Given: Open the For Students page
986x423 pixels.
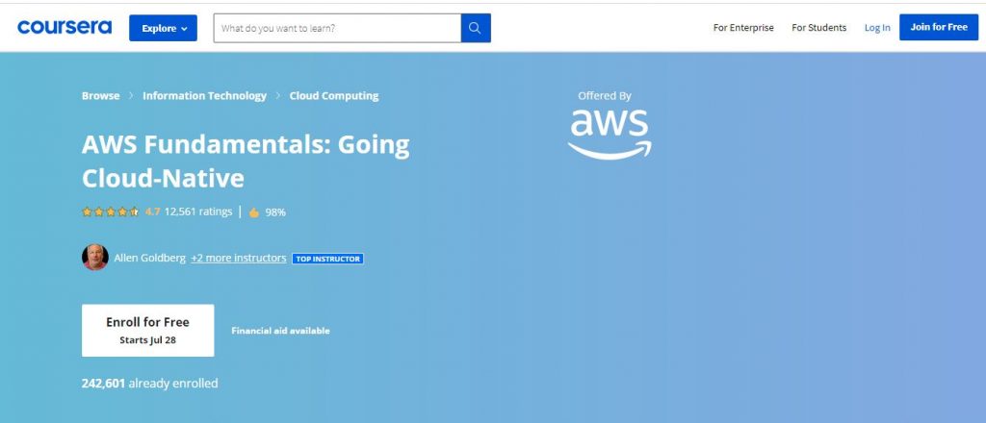Looking at the screenshot, I should click(818, 28).
